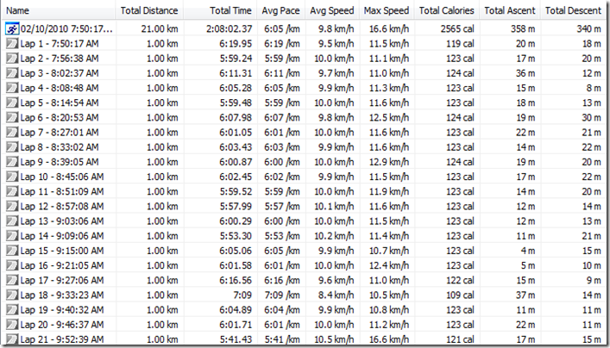
Task: Sort by Total Distance column header
Action: point(149,11)
